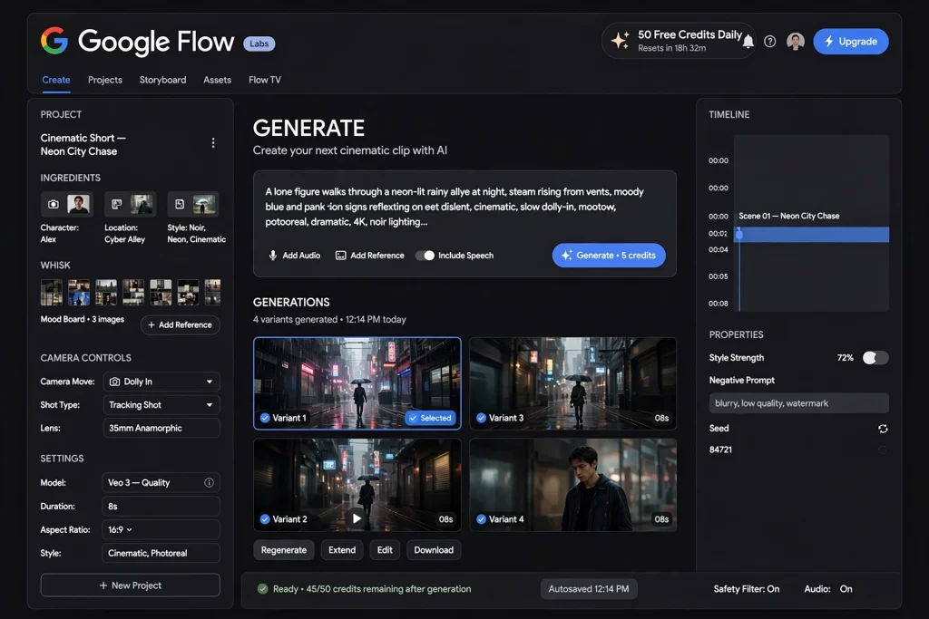Screen dimensions: 929x619
Task: Toggle Variant 3 checkmark
Action: click(x=481, y=418)
